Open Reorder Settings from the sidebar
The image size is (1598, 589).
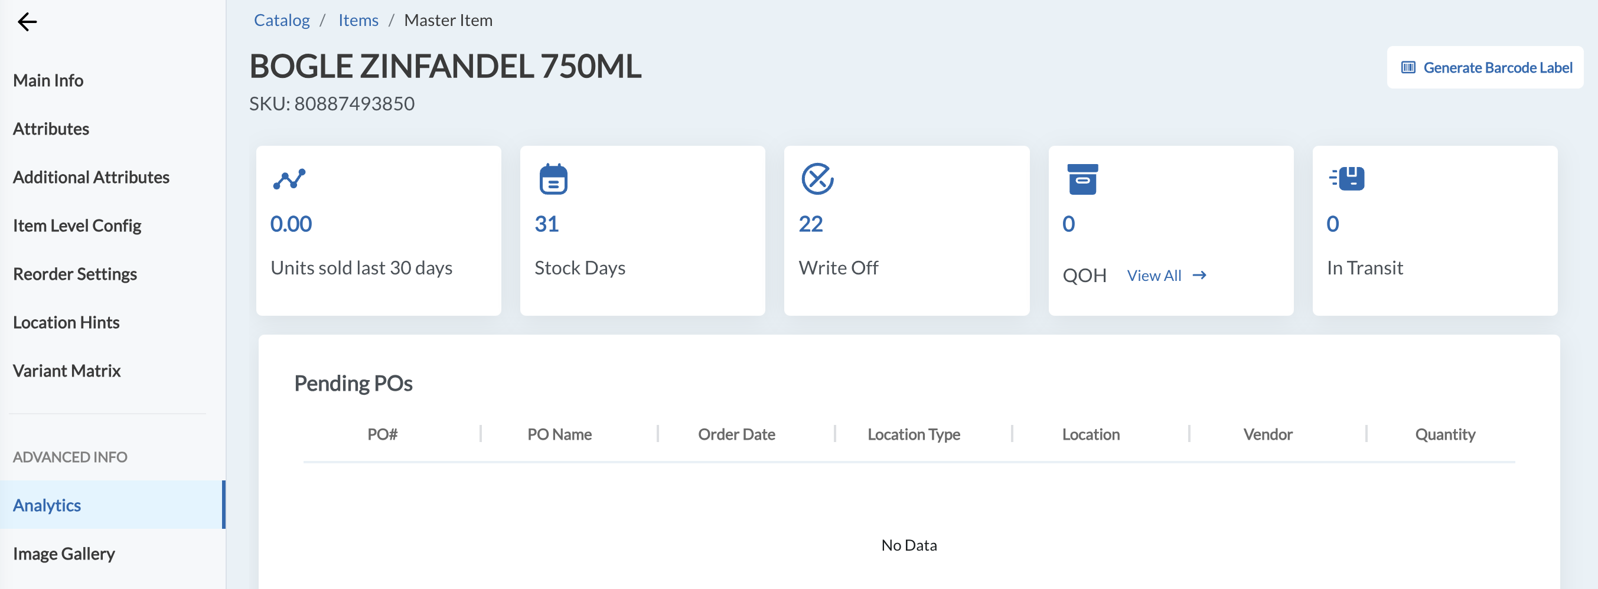[75, 273]
